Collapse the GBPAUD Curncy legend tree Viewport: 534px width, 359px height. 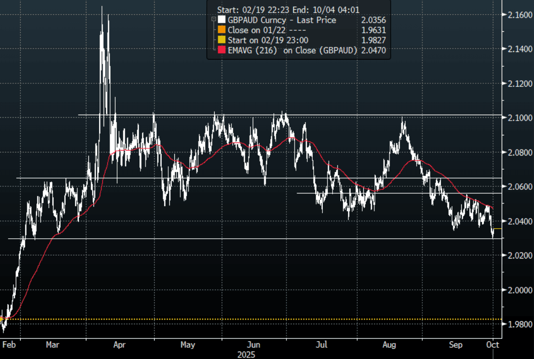tap(214, 19)
